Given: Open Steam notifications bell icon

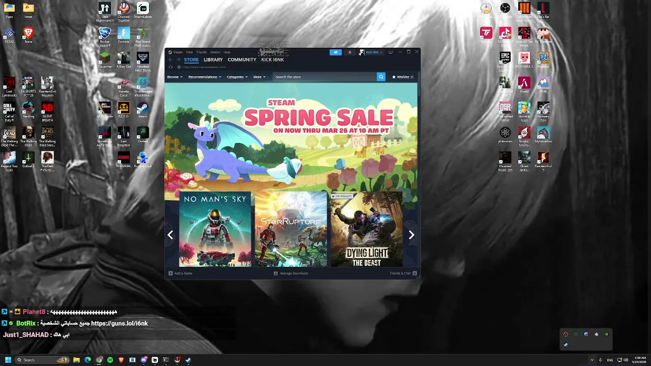Looking at the screenshot, I should 349,52.
